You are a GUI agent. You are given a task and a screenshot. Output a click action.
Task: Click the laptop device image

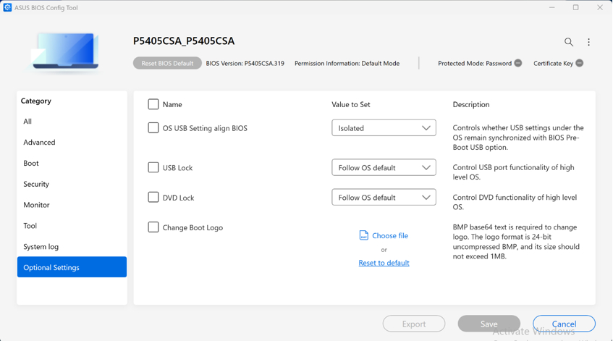(x=65, y=51)
